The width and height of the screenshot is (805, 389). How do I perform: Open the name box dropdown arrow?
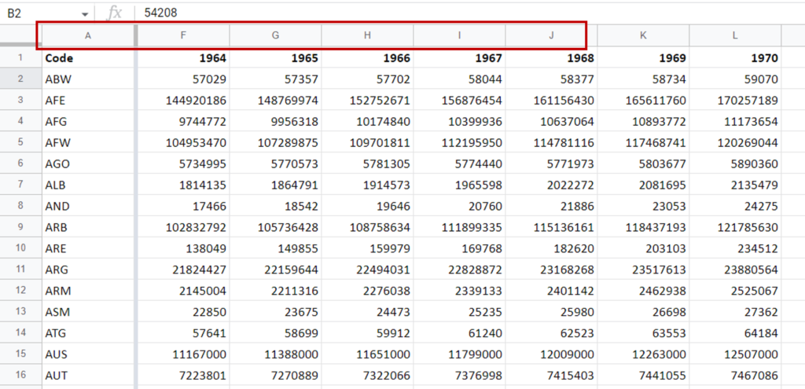click(84, 13)
